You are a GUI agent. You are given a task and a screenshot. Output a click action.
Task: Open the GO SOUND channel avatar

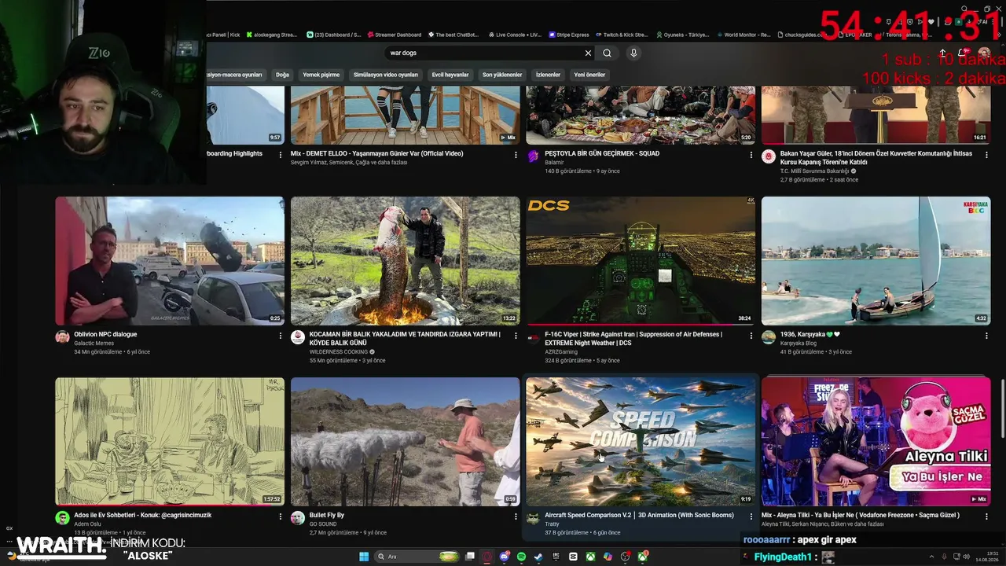tap(298, 518)
